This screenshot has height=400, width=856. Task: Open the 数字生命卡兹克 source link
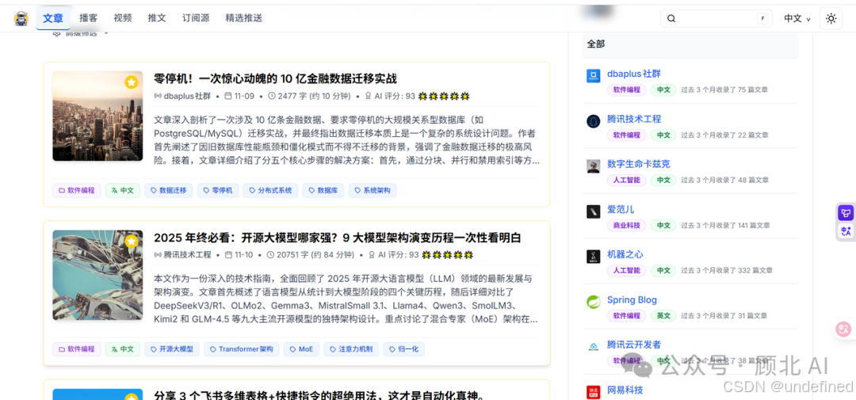pos(639,164)
